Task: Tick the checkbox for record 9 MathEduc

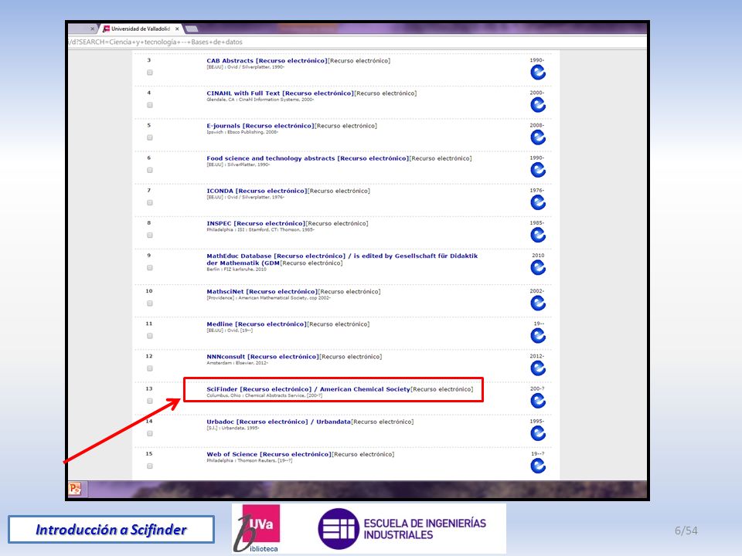Action: 149,268
